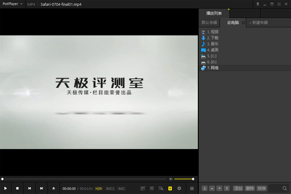Toggle the H/W hardware acceleration indicator
The width and height of the screenshot is (291, 194).
point(99,189)
